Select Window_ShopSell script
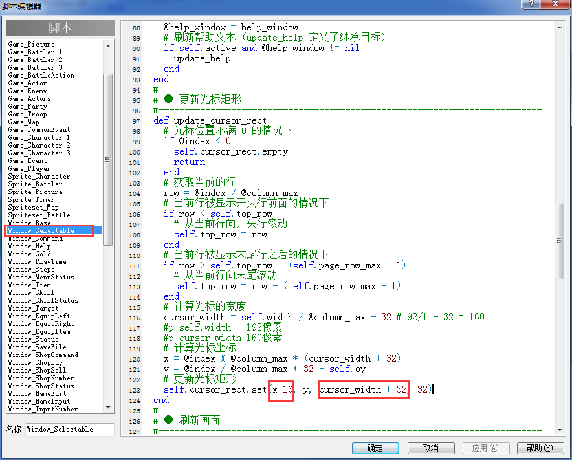This screenshot has width=572, height=460. (x=38, y=371)
